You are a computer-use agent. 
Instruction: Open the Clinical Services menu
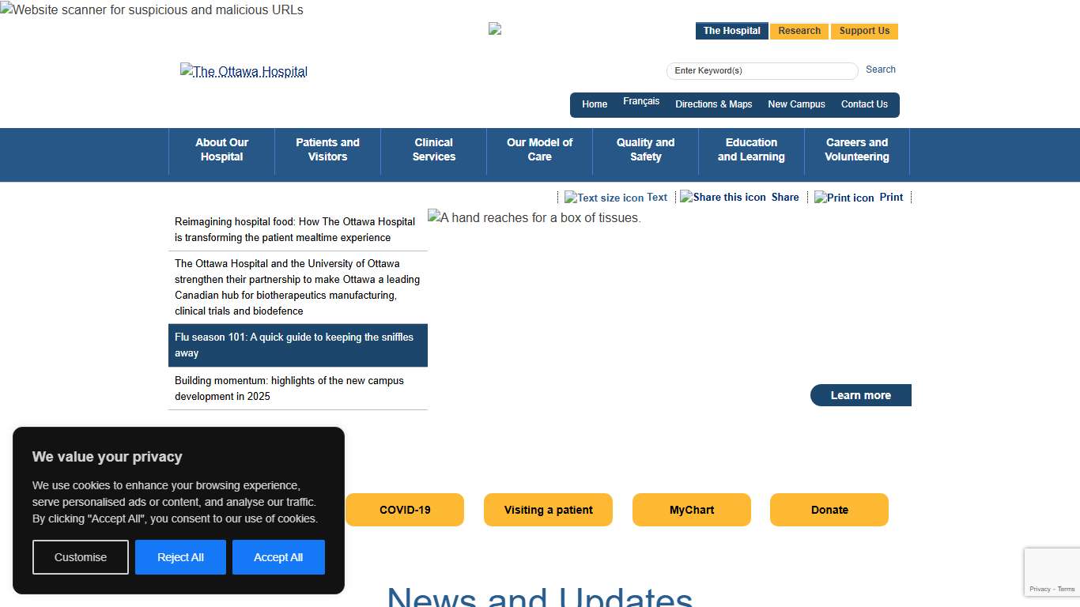[433, 150]
